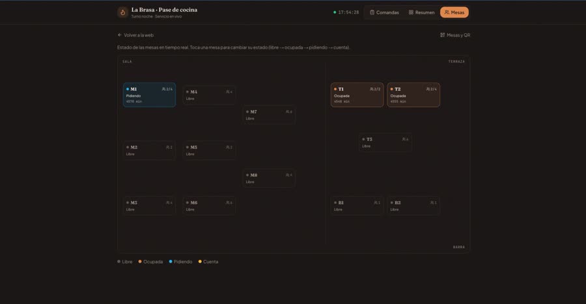This screenshot has width=586, height=304.
Task: Click the 'Turno noche · Servicio en vivo' subtitle
Action: pos(156,16)
